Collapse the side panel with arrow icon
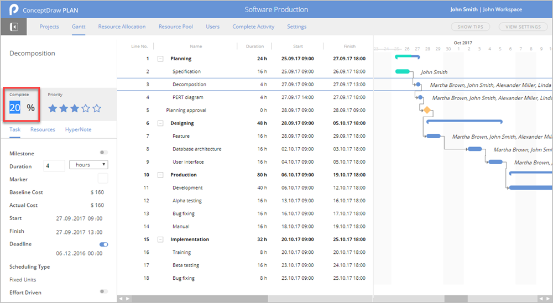The image size is (553, 303). click(x=14, y=27)
